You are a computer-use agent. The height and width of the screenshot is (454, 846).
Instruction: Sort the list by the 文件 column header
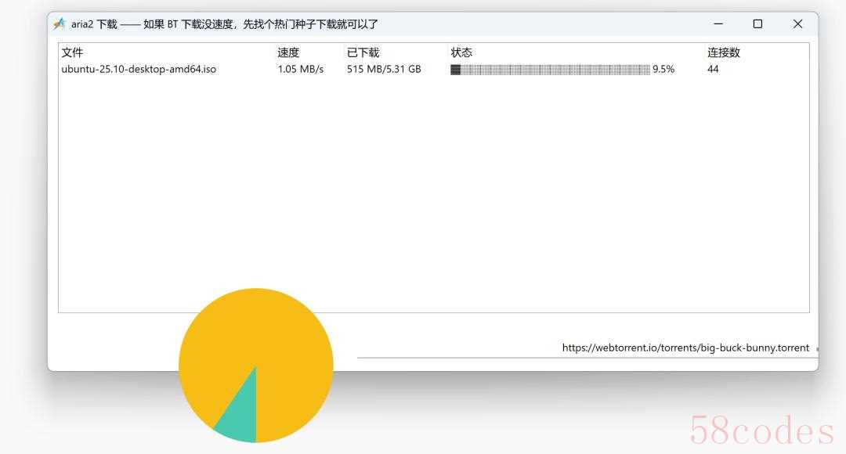coord(72,52)
